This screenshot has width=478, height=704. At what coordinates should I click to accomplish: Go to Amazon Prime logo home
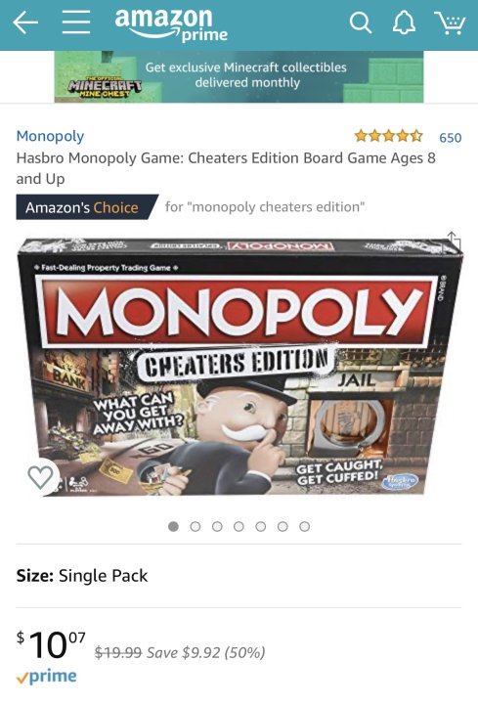171,25
